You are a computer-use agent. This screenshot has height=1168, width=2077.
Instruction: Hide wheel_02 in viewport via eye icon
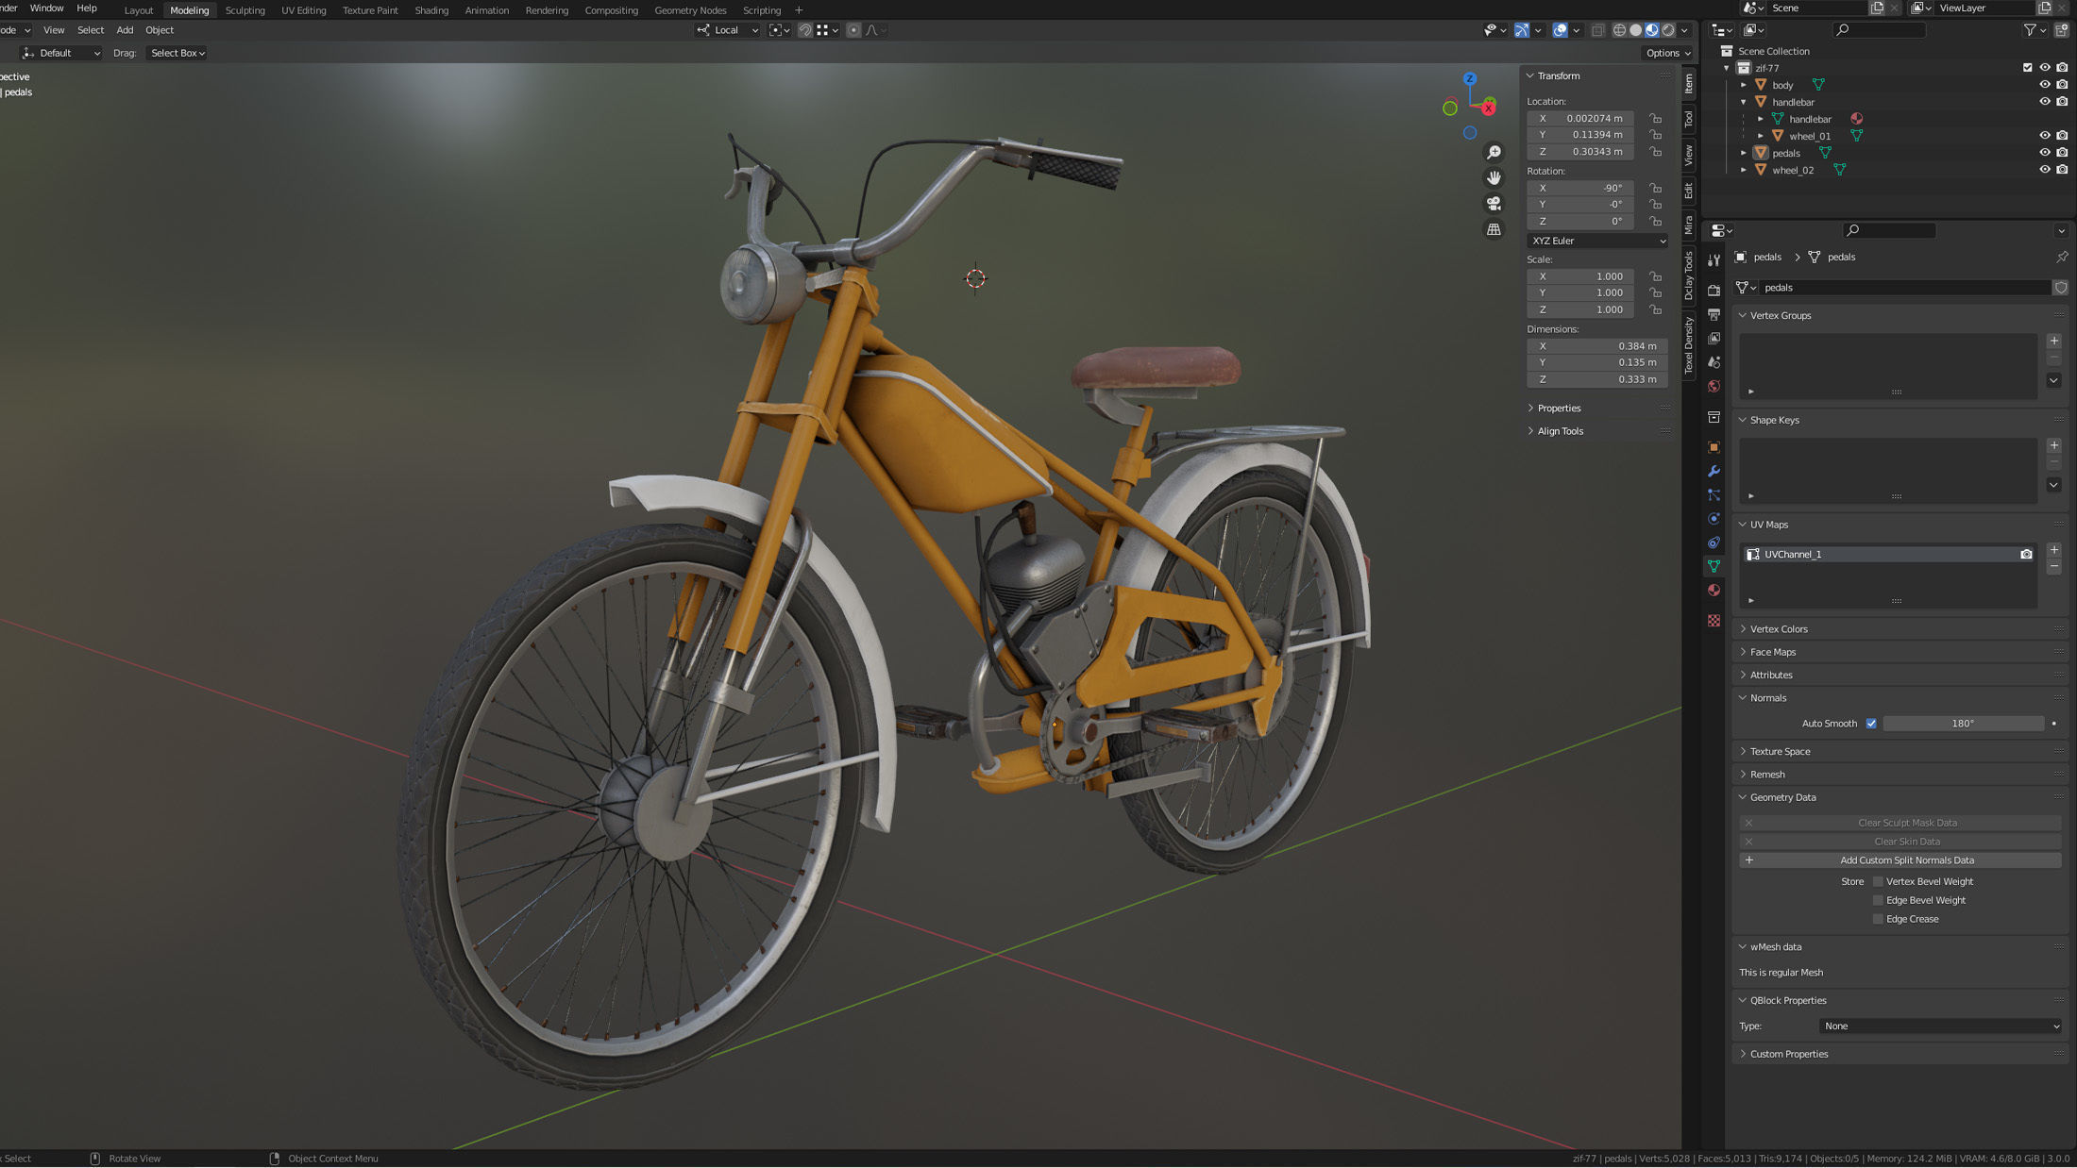pos(2045,170)
